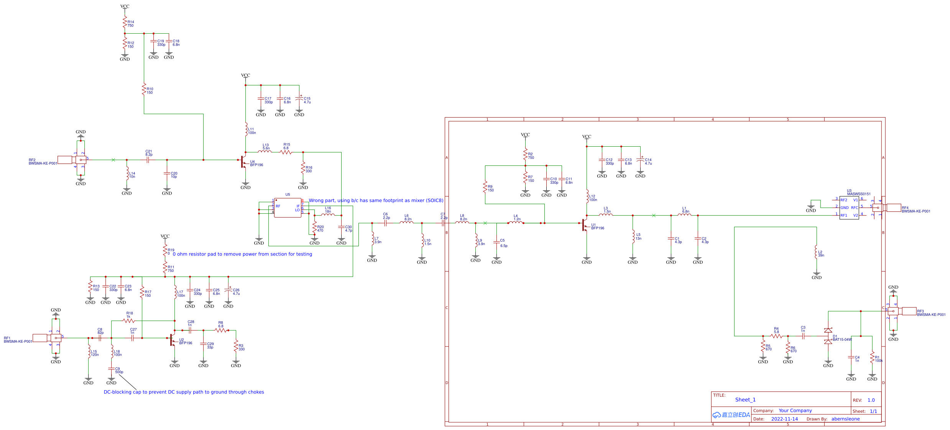Viewport: 950px width, 430px height.
Task: Click the U4 BFP196 transistor symbol
Action: [243, 162]
